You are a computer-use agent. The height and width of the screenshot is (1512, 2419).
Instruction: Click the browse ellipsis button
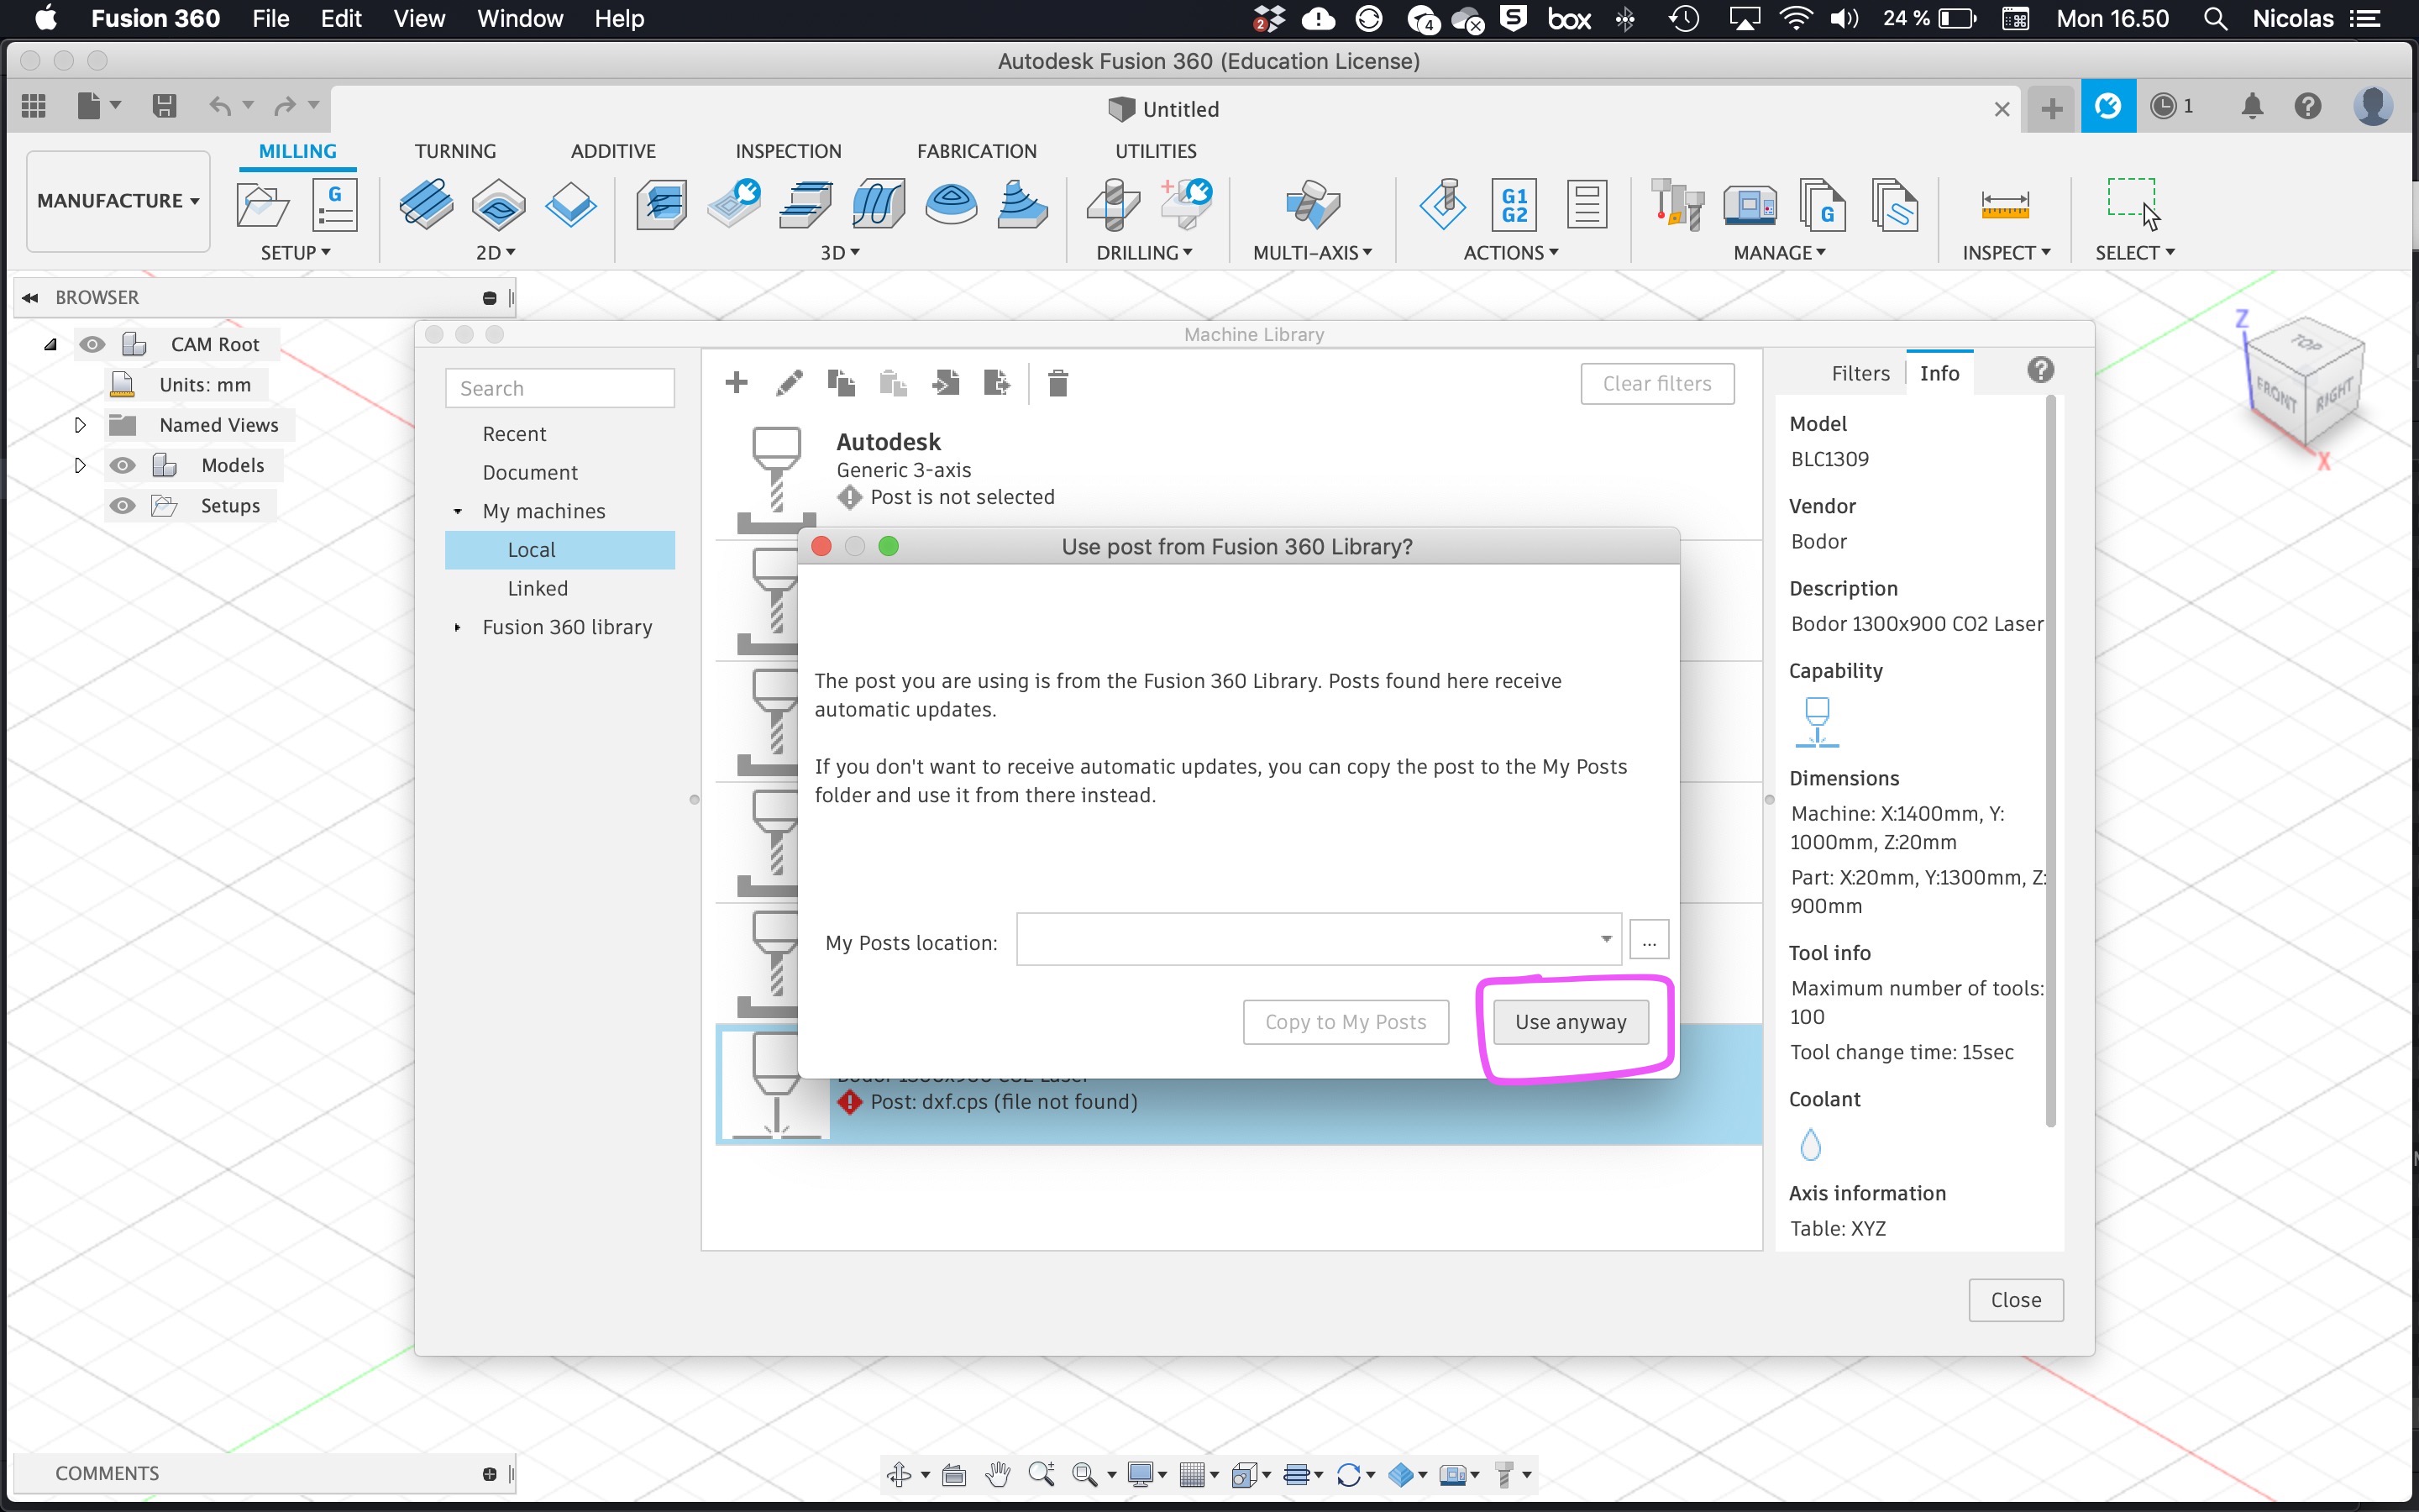click(x=1650, y=940)
